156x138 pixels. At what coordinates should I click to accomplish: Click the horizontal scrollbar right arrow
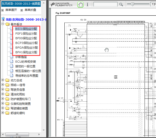(x=39, y=134)
